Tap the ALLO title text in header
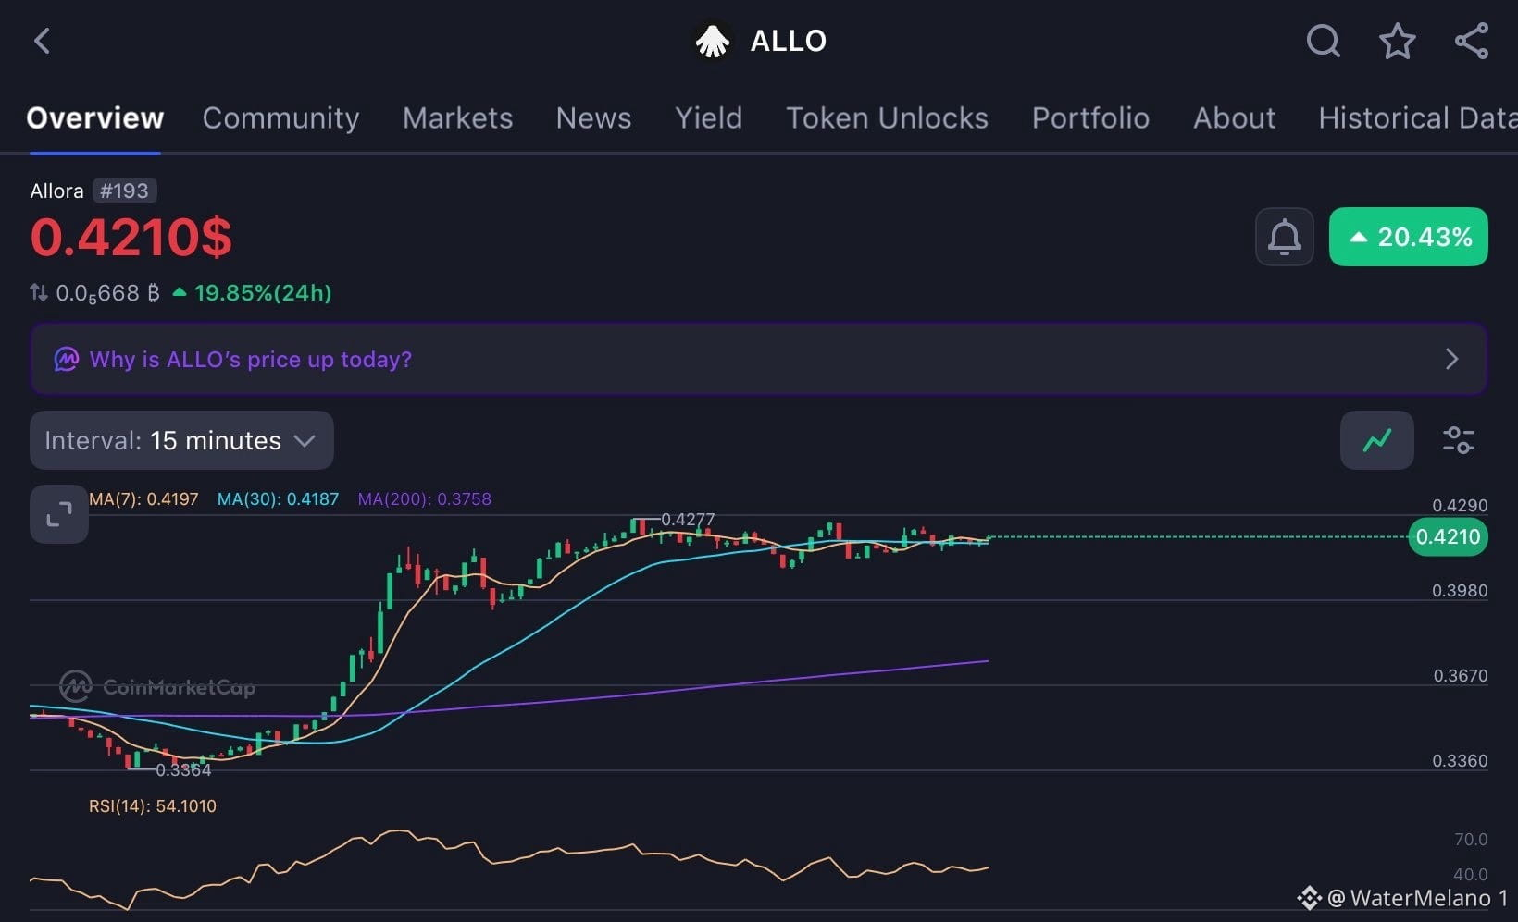This screenshot has height=922, width=1518. (788, 41)
